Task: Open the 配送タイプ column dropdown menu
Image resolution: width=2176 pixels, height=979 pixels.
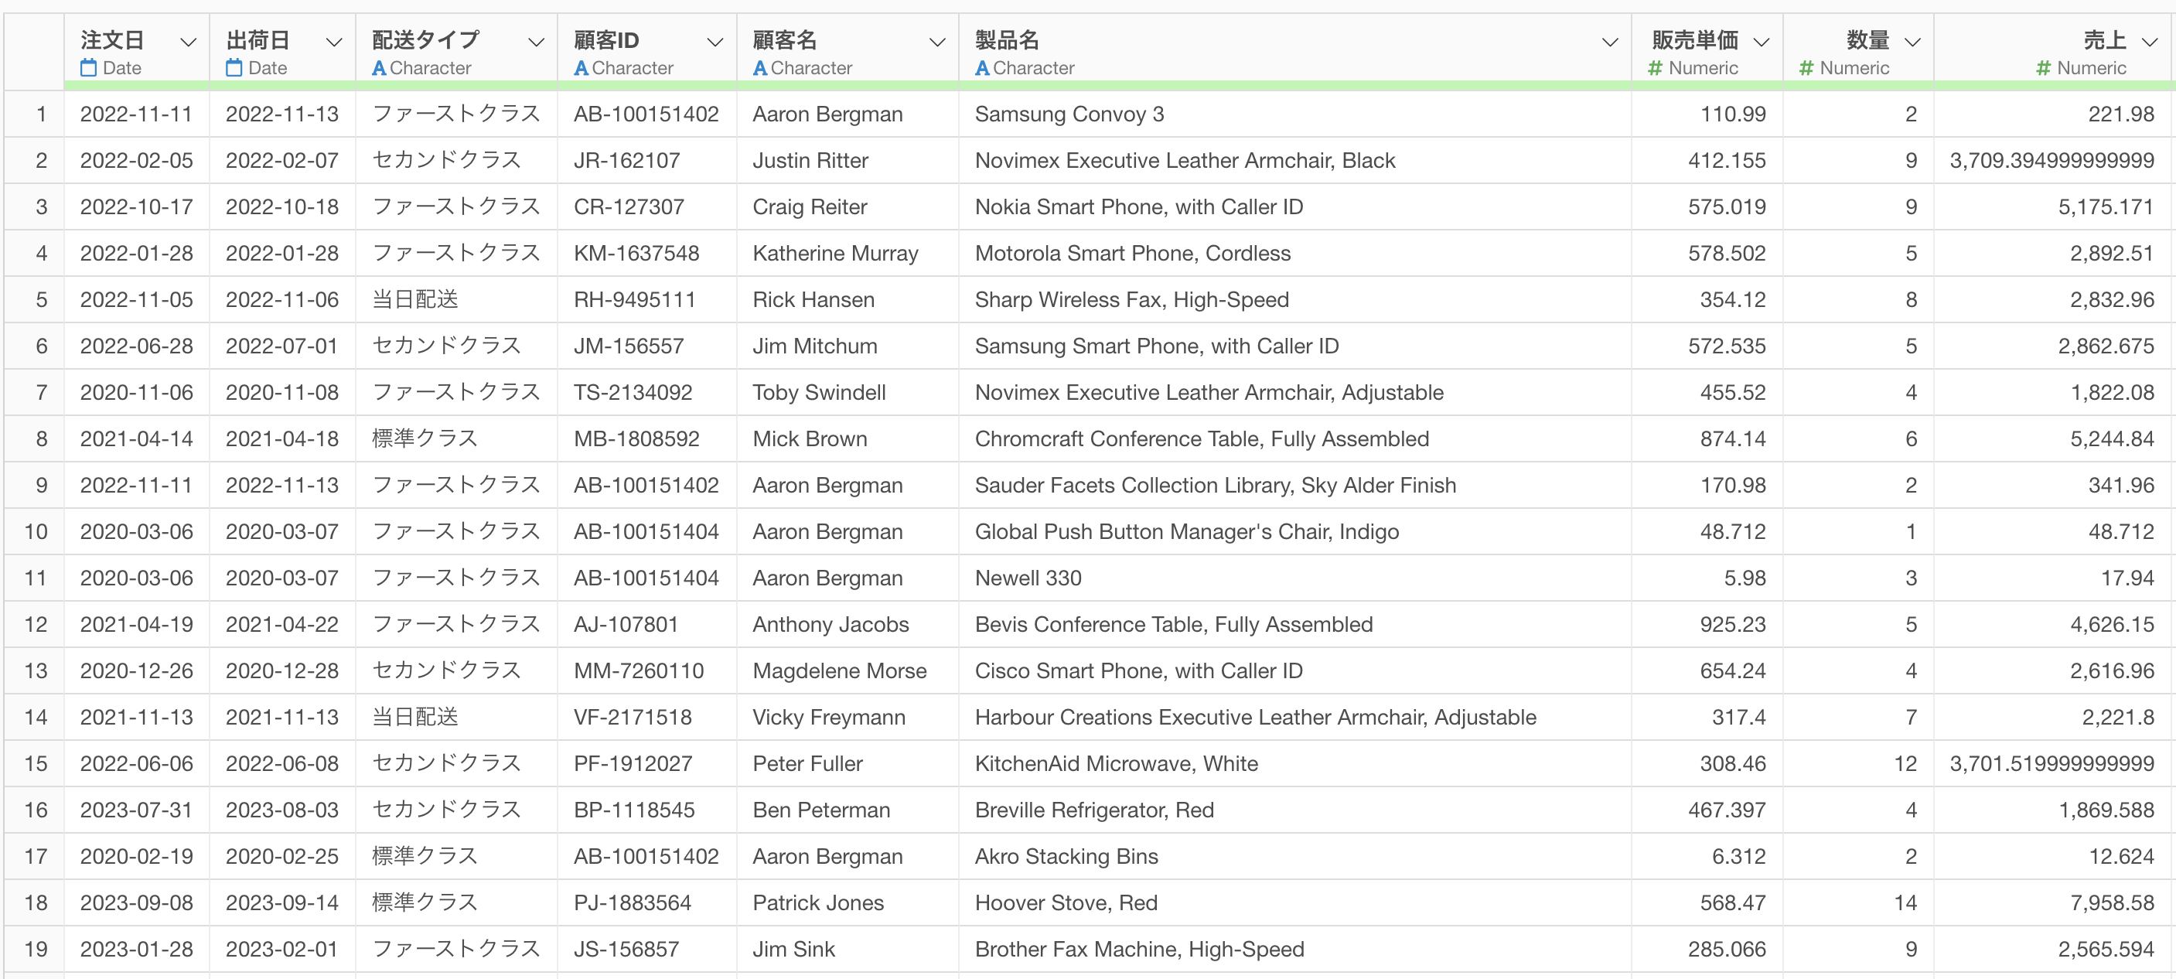Action: click(x=536, y=42)
